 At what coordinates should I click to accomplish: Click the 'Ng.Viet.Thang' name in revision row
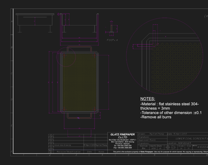tap(101, 145)
